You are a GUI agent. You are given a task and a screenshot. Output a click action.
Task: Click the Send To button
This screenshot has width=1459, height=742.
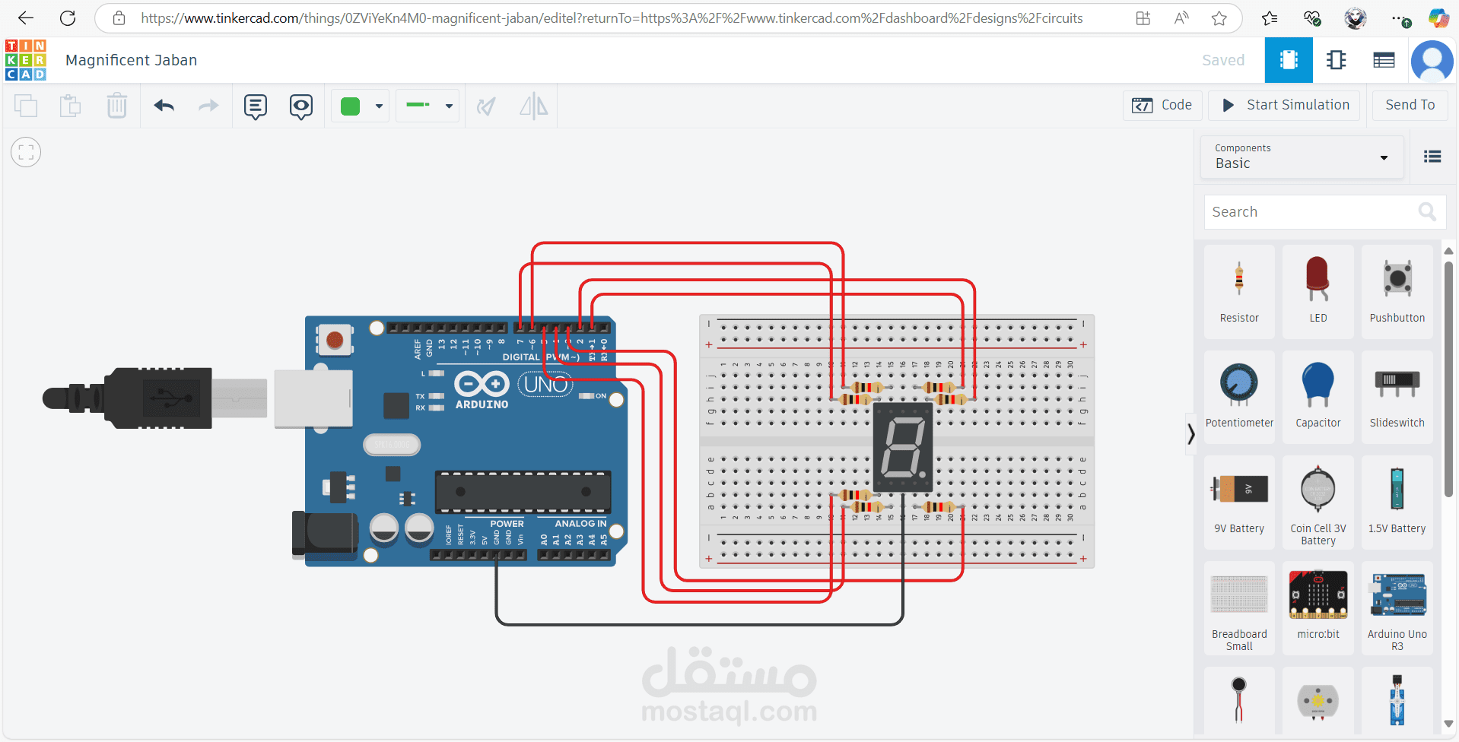click(1410, 105)
